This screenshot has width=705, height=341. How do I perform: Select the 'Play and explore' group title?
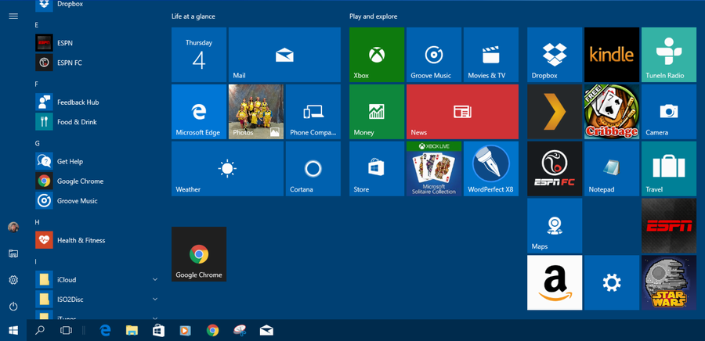click(373, 16)
